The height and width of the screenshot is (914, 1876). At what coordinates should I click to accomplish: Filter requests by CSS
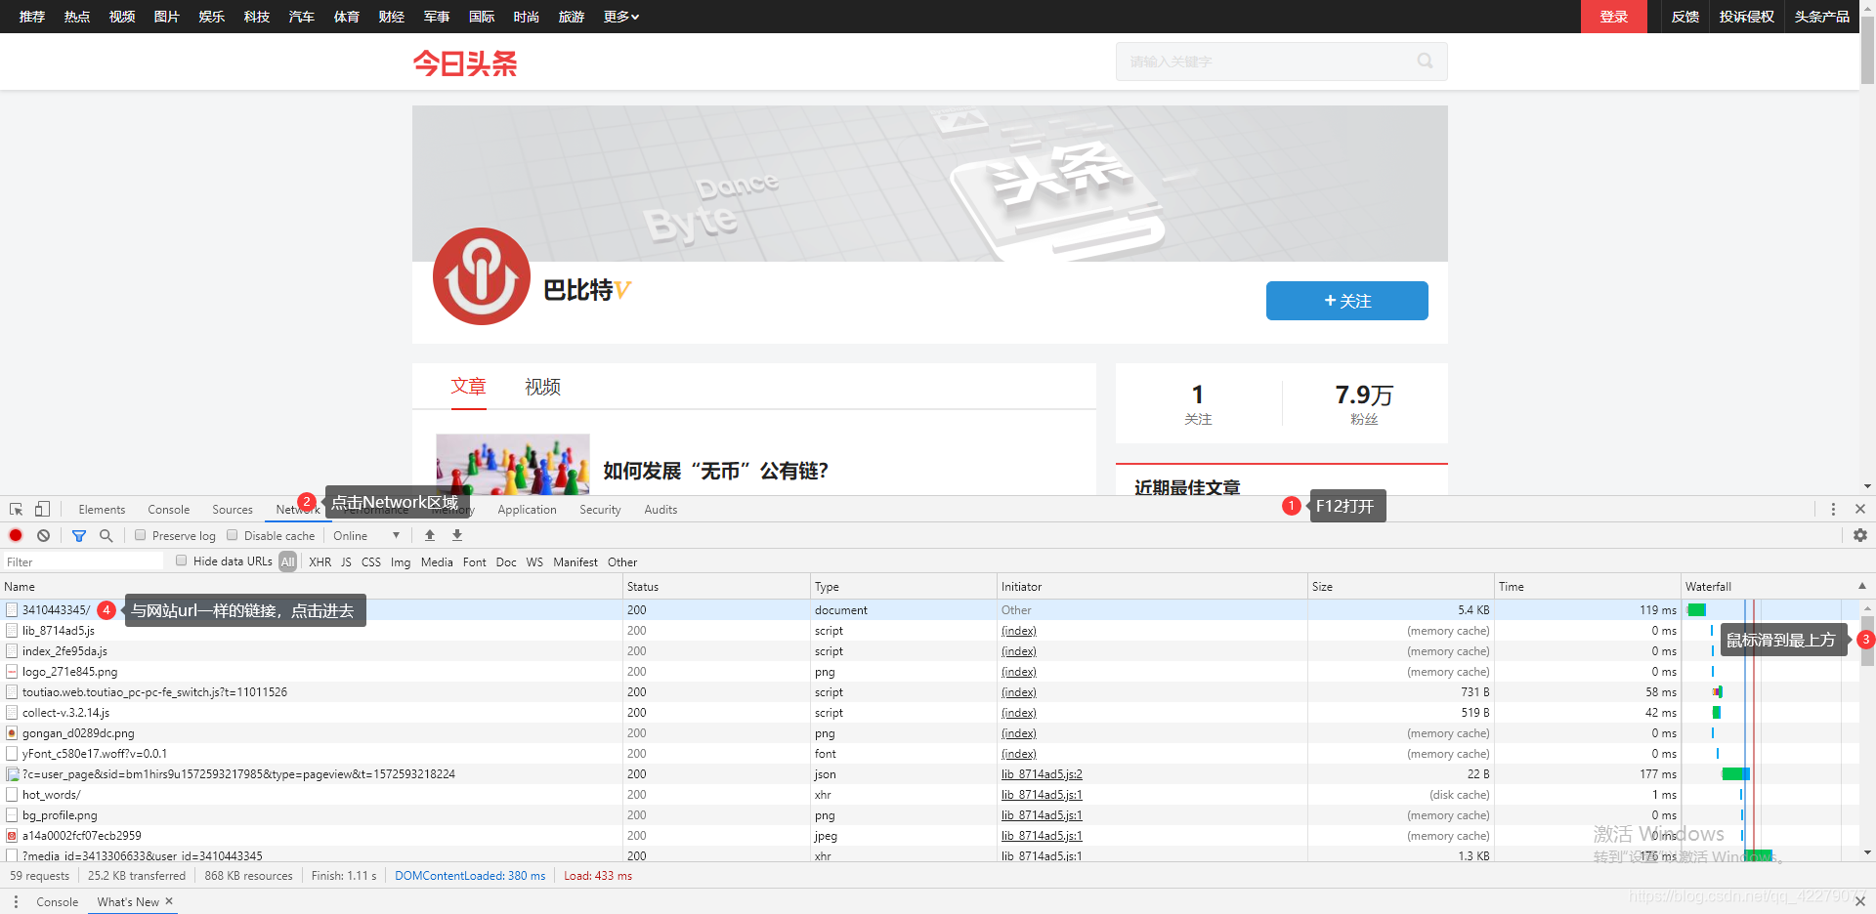[371, 562]
